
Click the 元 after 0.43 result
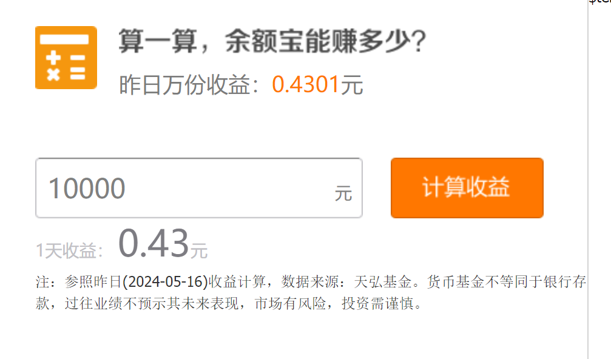pyautogui.click(x=199, y=250)
